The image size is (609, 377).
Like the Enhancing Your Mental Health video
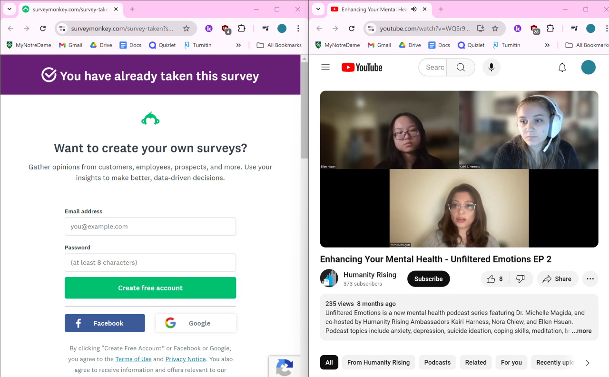click(495, 279)
